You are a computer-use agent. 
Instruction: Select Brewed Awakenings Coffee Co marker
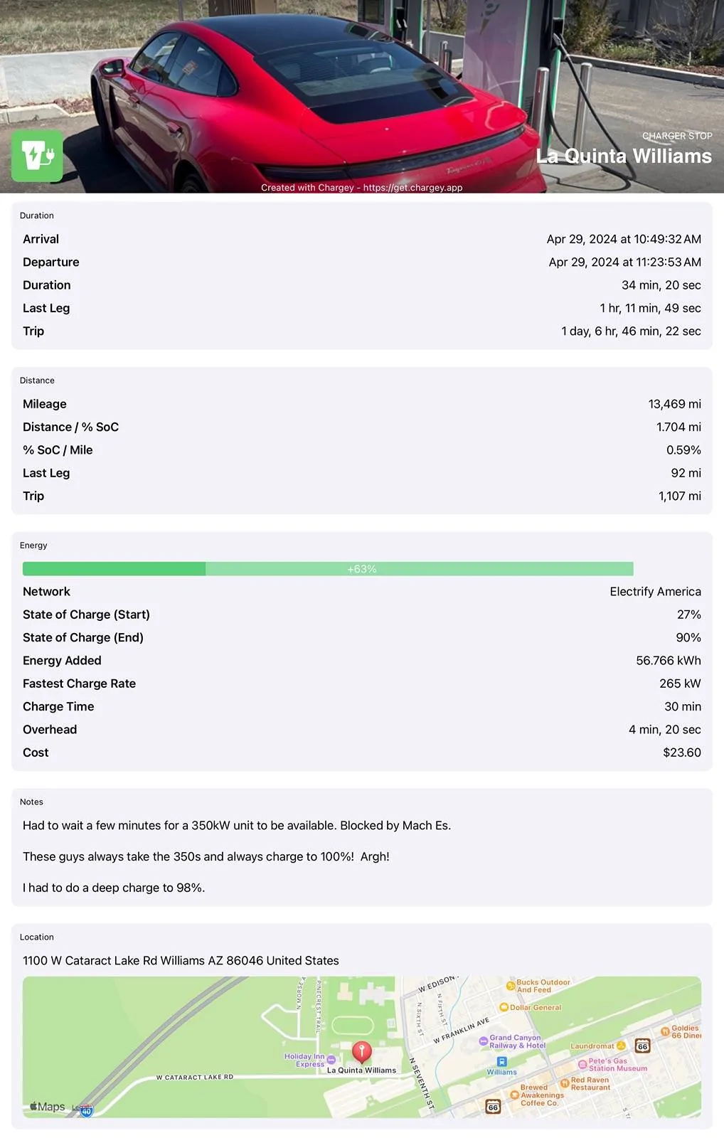[514, 1095]
